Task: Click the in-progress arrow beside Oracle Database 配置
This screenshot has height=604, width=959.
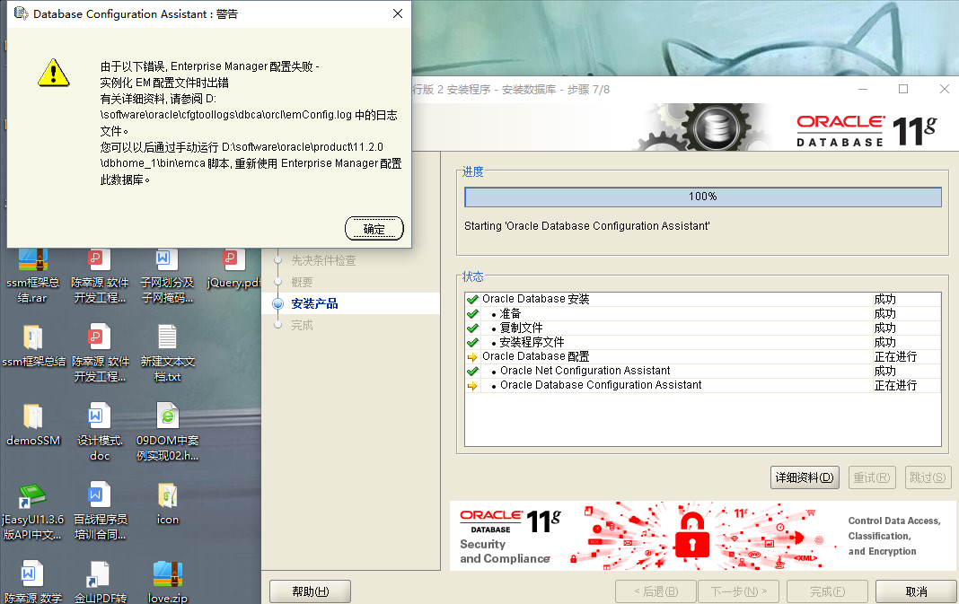Action: pyautogui.click(x=472, y=357)
